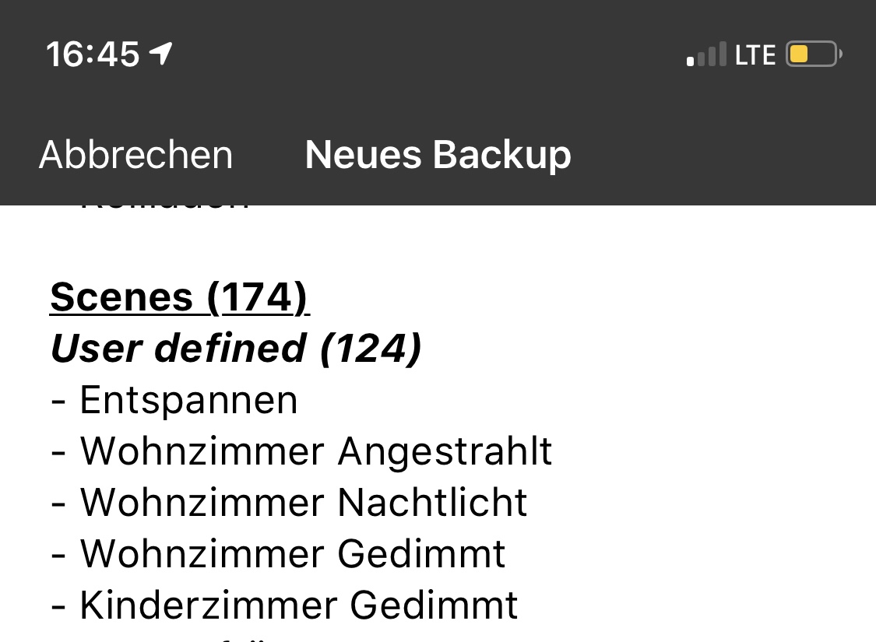Click the User defined heading text

click(178, 348)
